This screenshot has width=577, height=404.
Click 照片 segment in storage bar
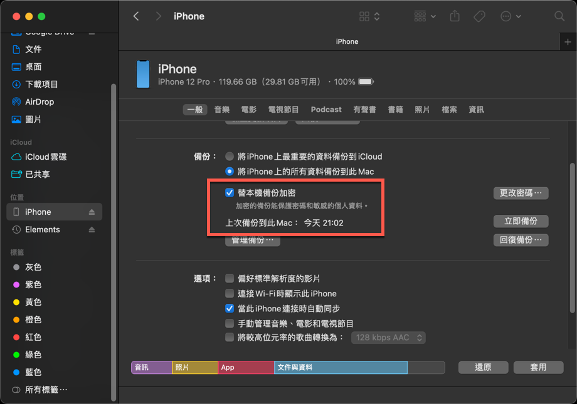click(195, 367)
